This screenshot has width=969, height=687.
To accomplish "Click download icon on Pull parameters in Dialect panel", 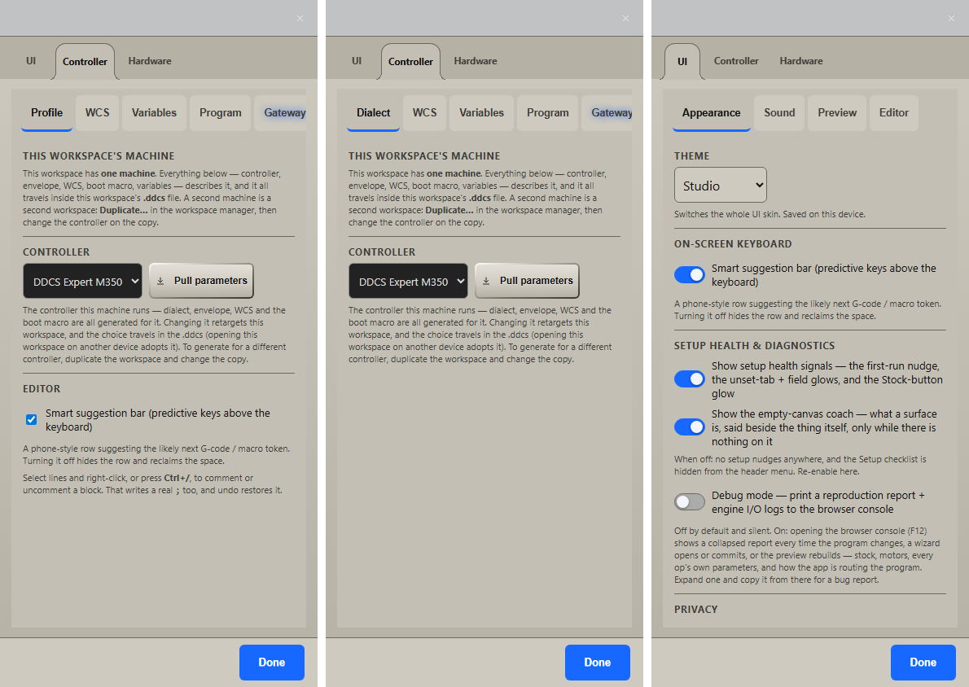I will (x=486, y=281).
